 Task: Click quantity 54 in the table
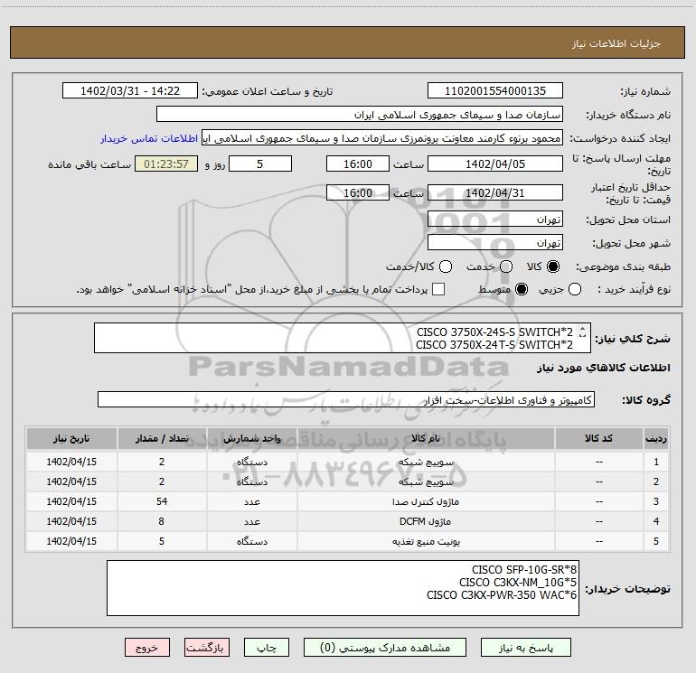(162, 501)
